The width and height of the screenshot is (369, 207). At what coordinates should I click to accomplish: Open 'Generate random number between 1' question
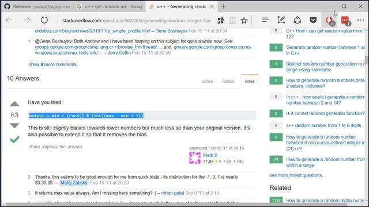[x=325, y=50]
